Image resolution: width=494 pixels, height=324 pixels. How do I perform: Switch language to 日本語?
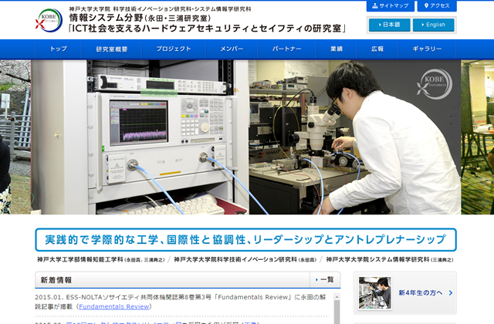pos(389,25)
